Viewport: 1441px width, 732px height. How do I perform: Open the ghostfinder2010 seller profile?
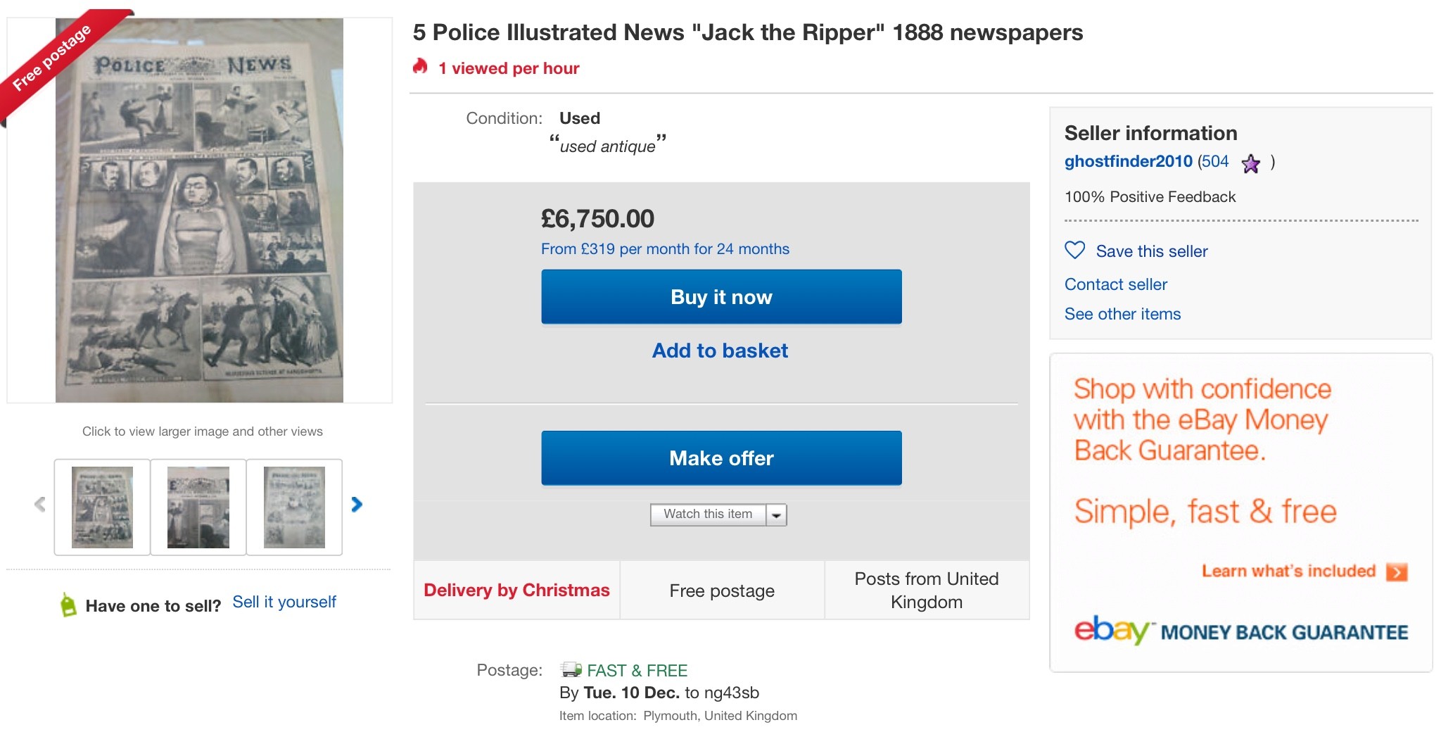point(1128,161)
